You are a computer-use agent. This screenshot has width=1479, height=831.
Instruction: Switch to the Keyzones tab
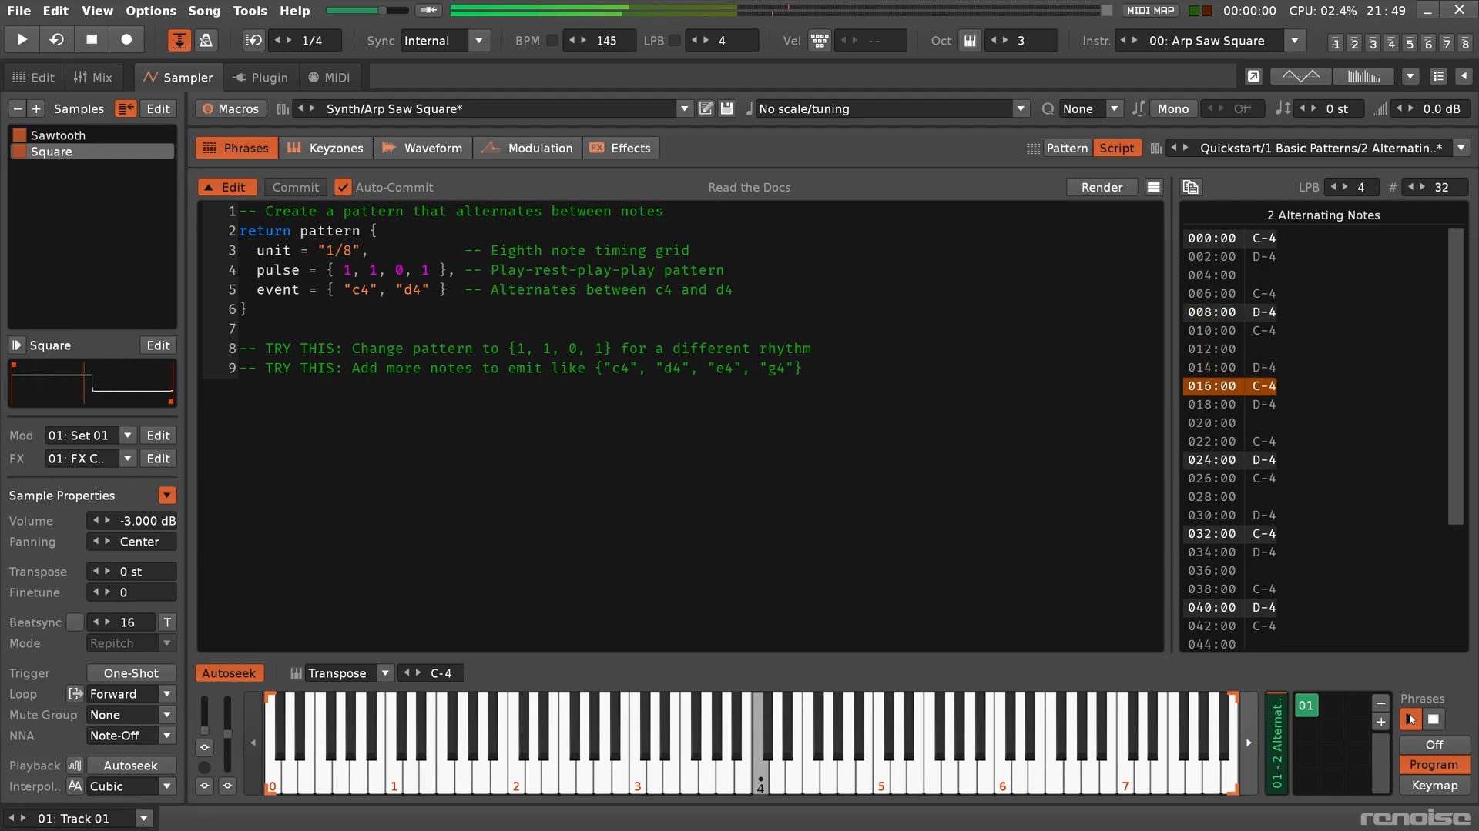coord(326,148)
